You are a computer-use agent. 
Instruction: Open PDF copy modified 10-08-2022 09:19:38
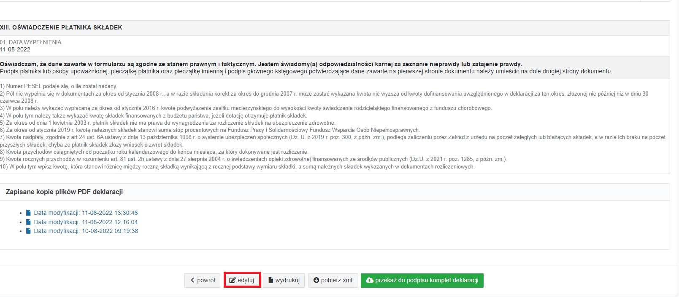pyautogui.click(x=86, y=231)
